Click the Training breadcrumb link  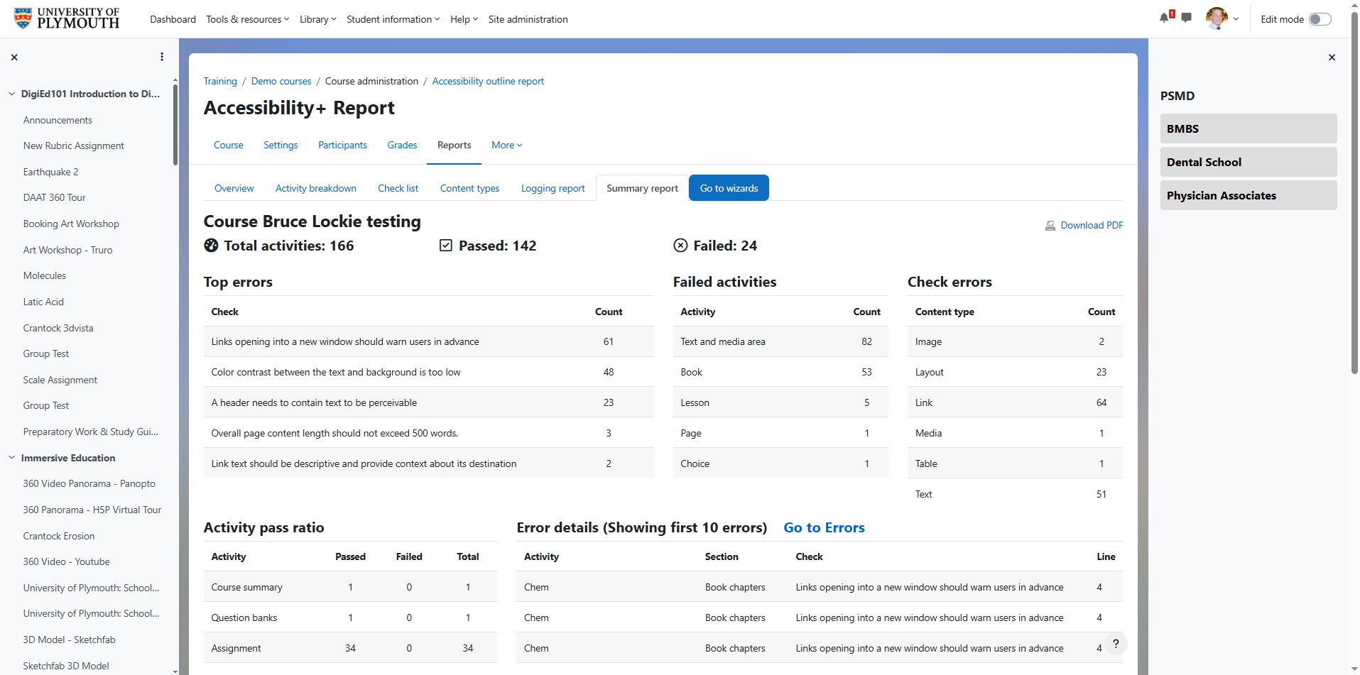click(220, 81)
